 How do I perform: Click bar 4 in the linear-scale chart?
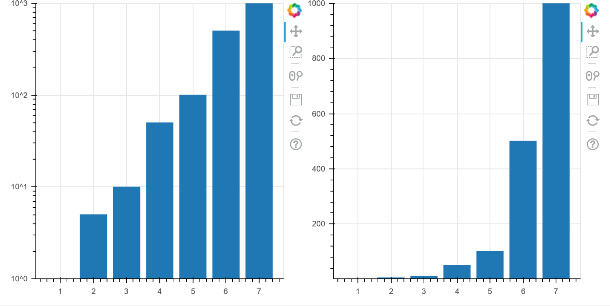pyautogui.click(x=457, y=272)
